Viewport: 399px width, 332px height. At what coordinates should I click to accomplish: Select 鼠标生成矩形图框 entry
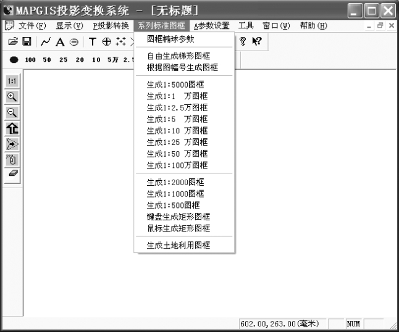tap(184, 228)
